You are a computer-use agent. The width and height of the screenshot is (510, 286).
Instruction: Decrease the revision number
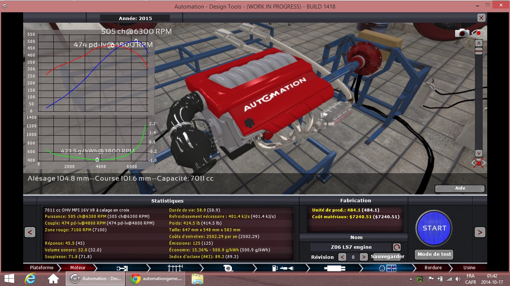[x=342, y=257]
